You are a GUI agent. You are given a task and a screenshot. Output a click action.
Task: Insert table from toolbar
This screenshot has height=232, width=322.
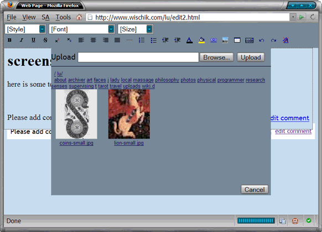click(x=237, y=40)
